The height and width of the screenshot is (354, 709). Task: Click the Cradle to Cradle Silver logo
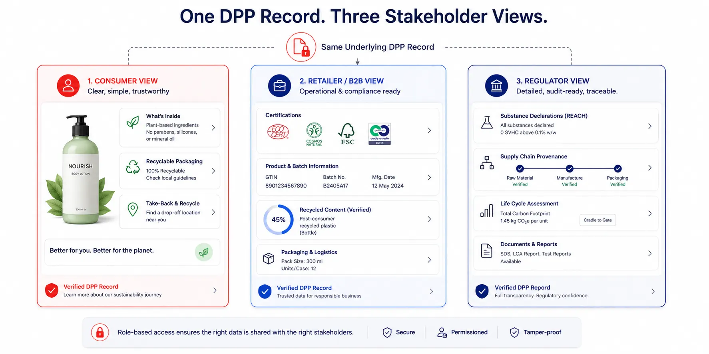click(x=380, y=134)
